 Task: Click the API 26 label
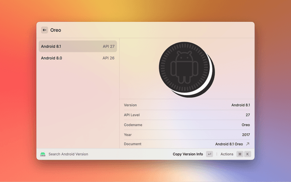[108, 58]
